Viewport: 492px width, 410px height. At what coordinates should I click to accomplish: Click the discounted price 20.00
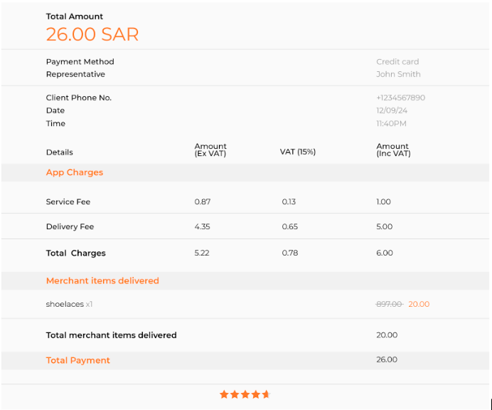(419, 304)
